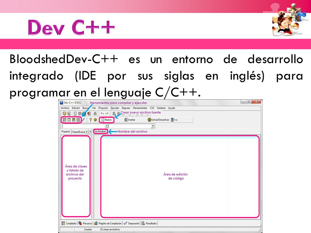Click the Ir a bookmark button

click(x=174, y=120)
